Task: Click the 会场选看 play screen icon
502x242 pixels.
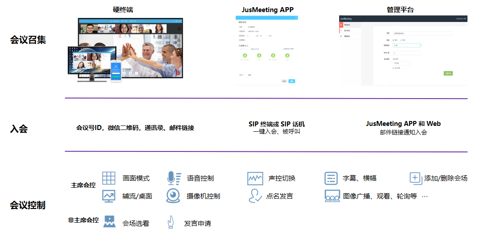Action: pos(109,221)
